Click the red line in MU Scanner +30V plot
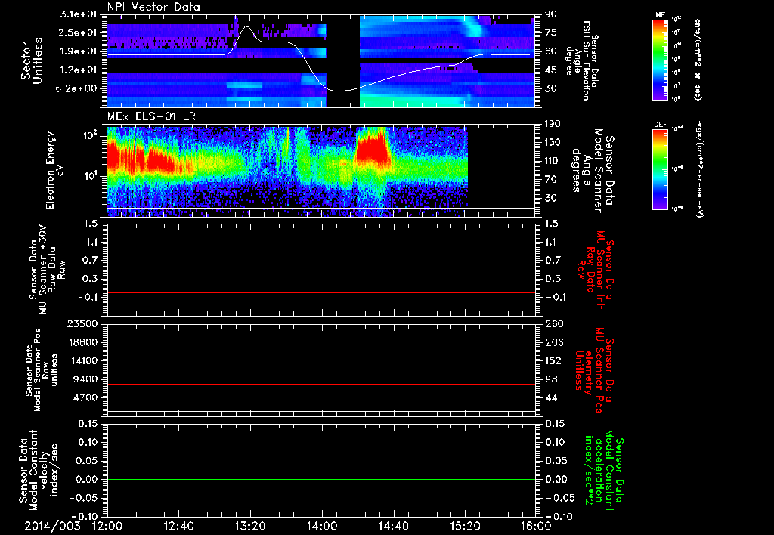This screenshot has height=535, width=774. tap(320, 293)
